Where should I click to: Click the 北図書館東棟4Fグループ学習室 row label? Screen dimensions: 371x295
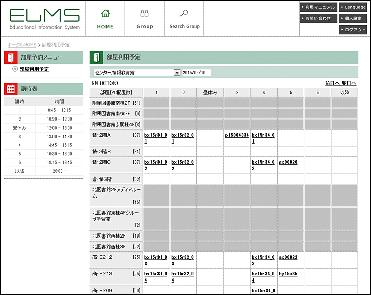(116, 219)
